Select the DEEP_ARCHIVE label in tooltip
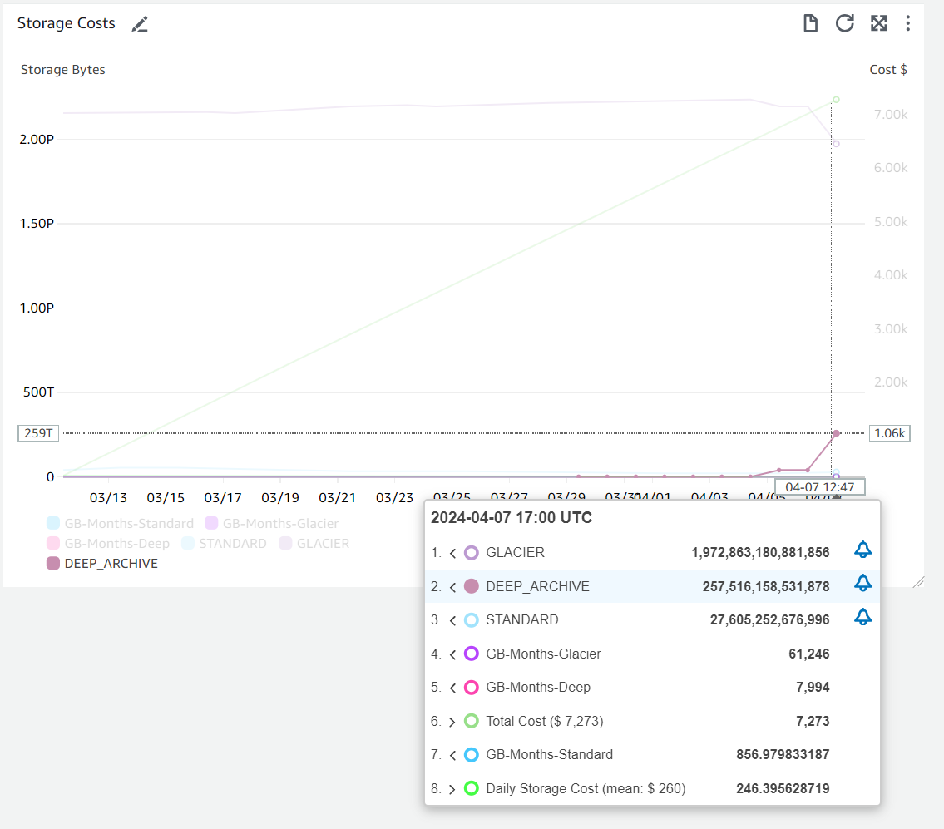 (537, 586)
